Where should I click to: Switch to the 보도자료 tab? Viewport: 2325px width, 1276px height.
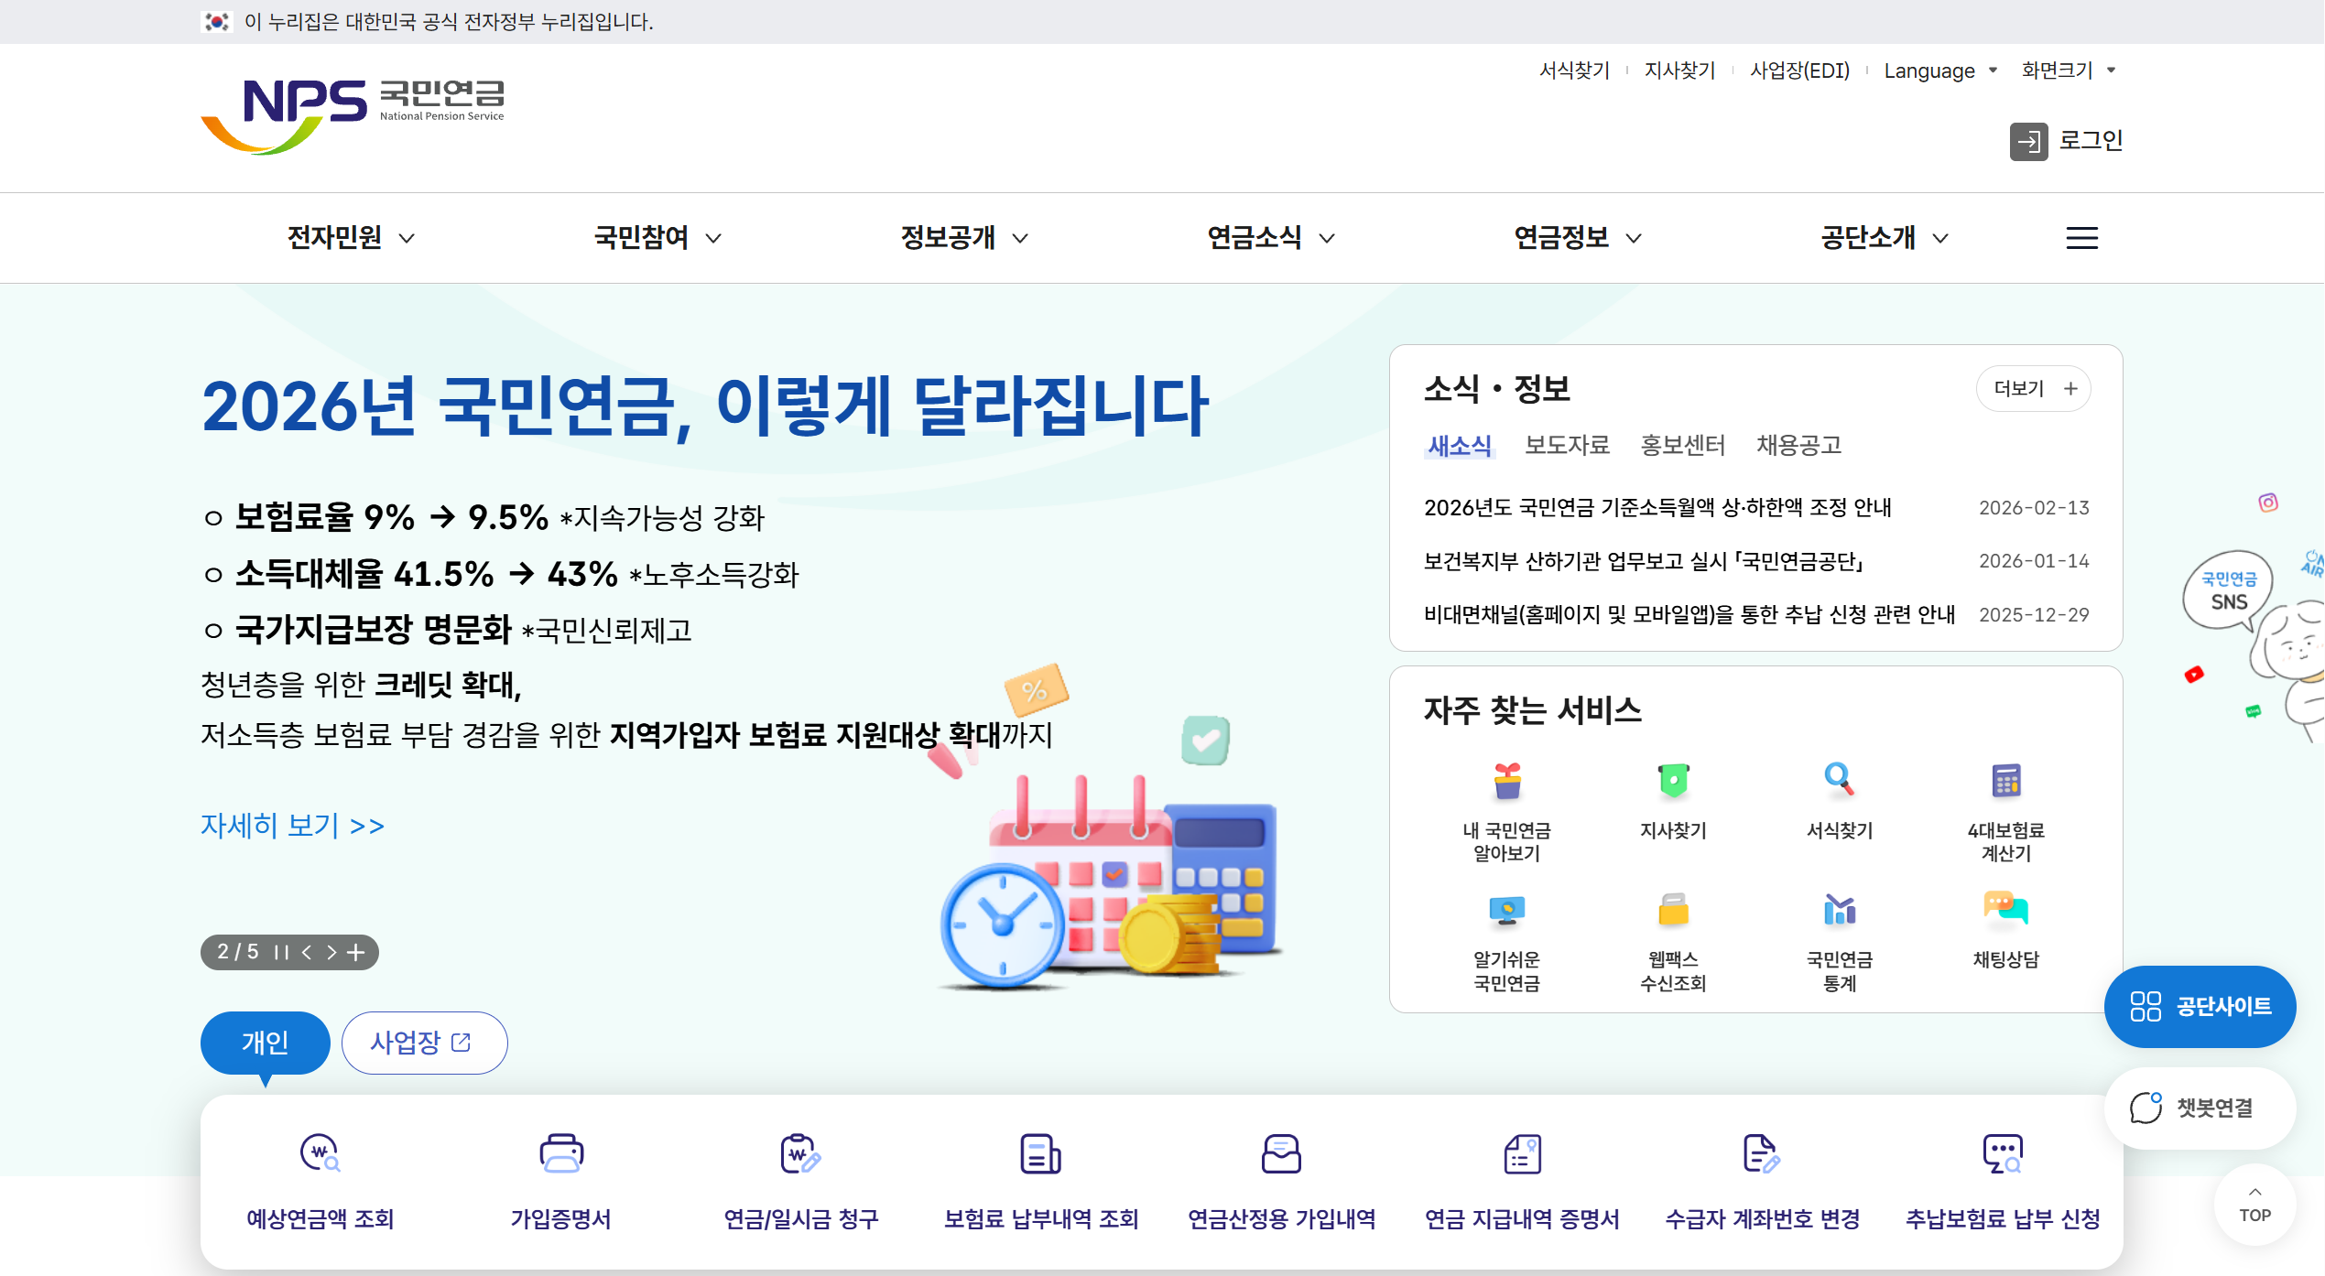tap(1566, 446)
